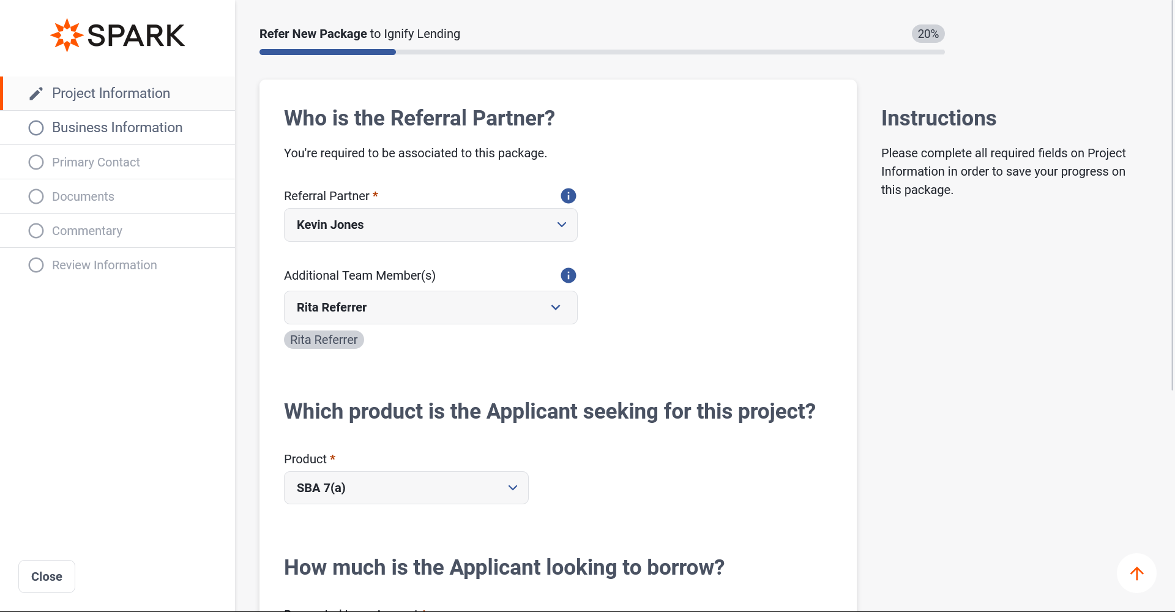Image resolution: width=1175 pixels, height=612 pixels.
Task: Click the 'Who is the Referral Partner?' heading
Action: [419, 118]
